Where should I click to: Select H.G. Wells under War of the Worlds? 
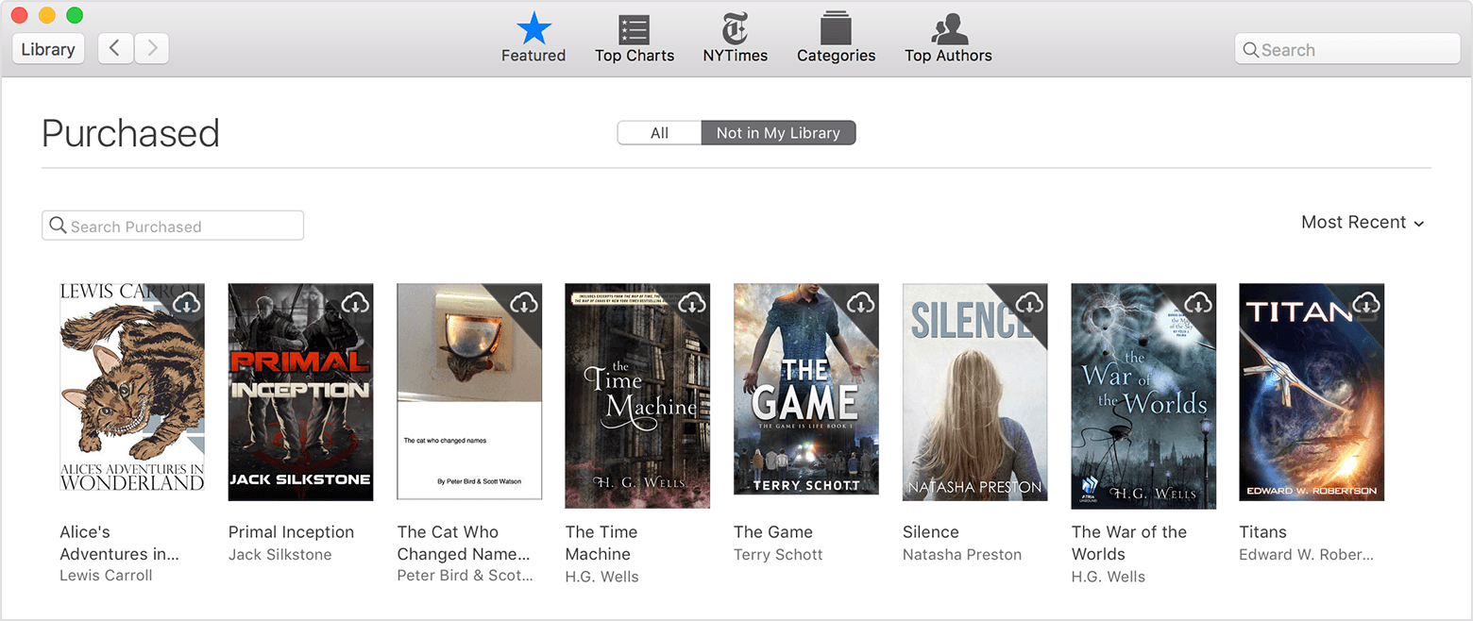pos(1108,577)
